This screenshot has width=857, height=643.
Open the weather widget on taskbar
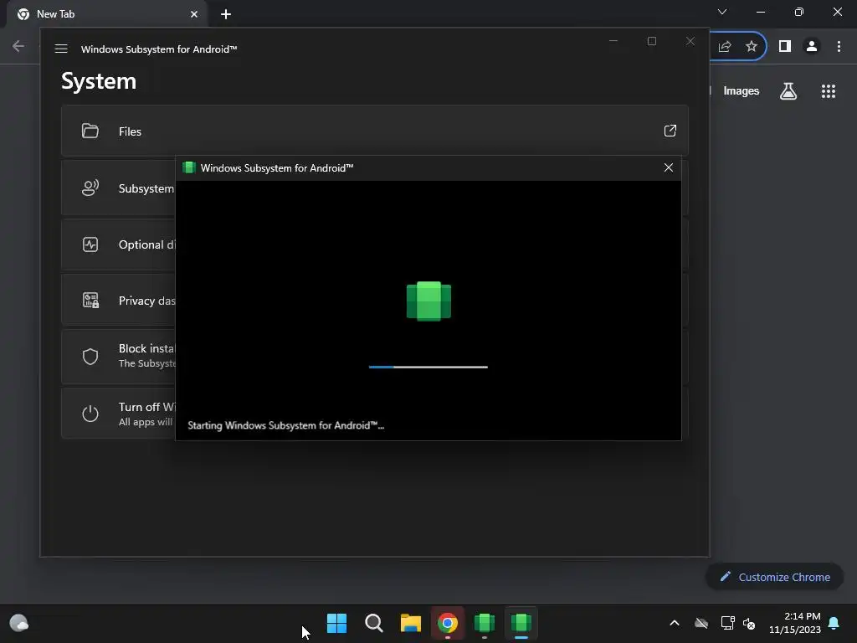click(x=19, y=623)
